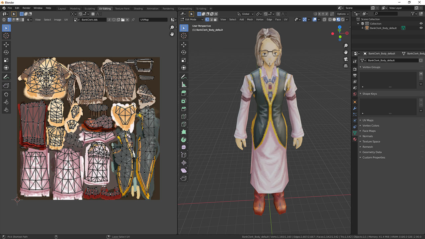This screenshot has height=239, width=425.
Task: Select the Measure tool in 3D viewport
Action: pos(184,84)
